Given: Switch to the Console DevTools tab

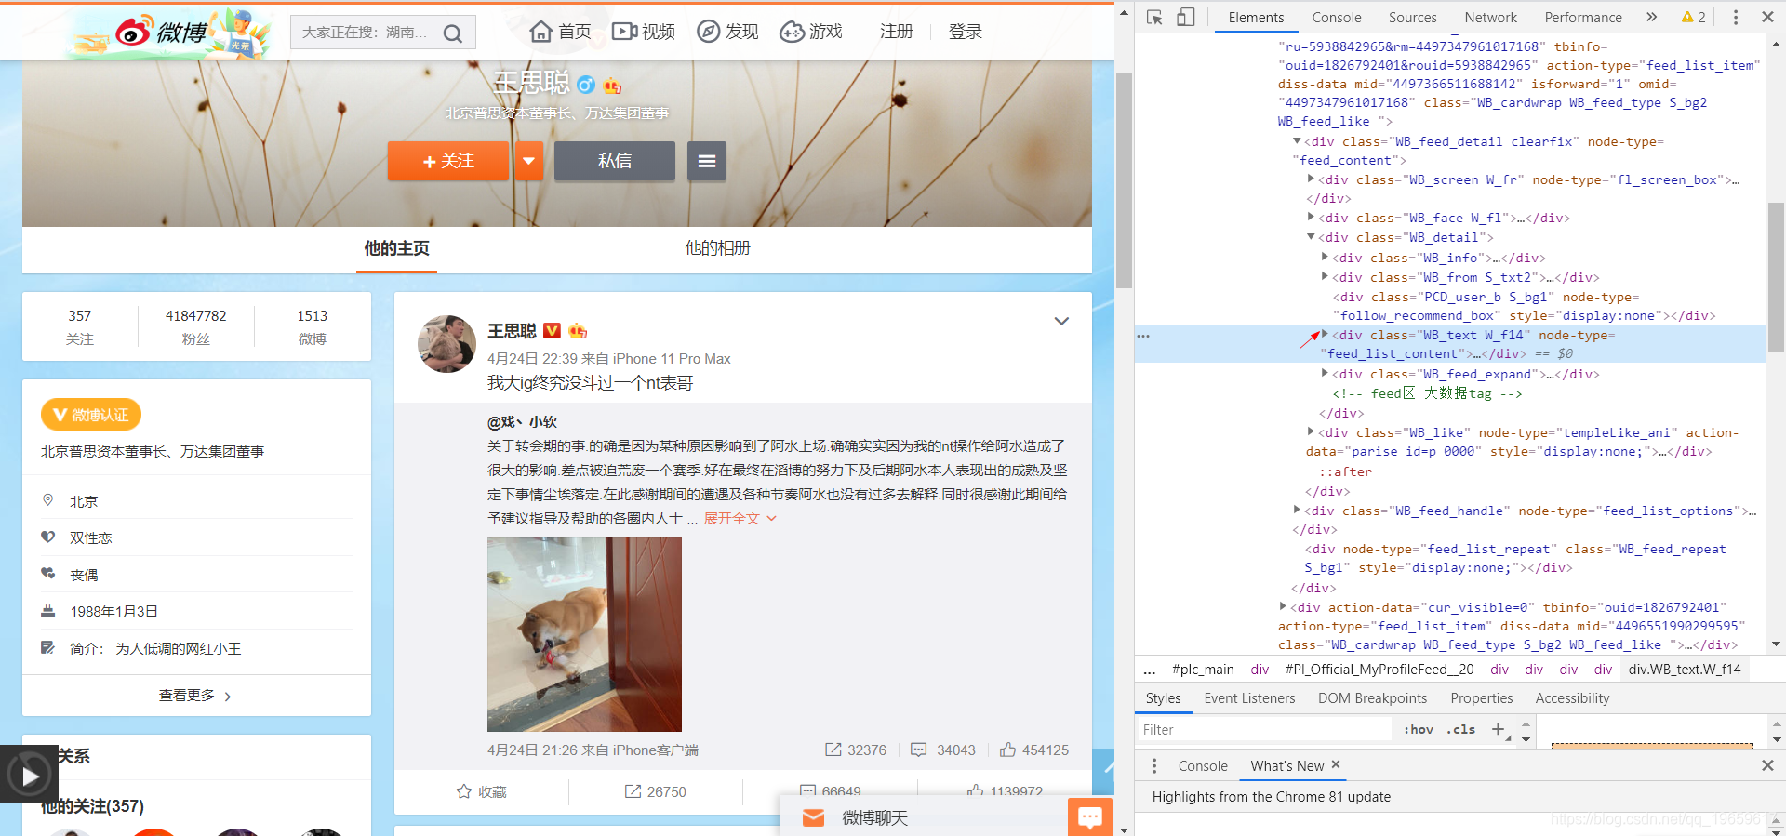Looking at the screenshot, I should coord(1337,17).
